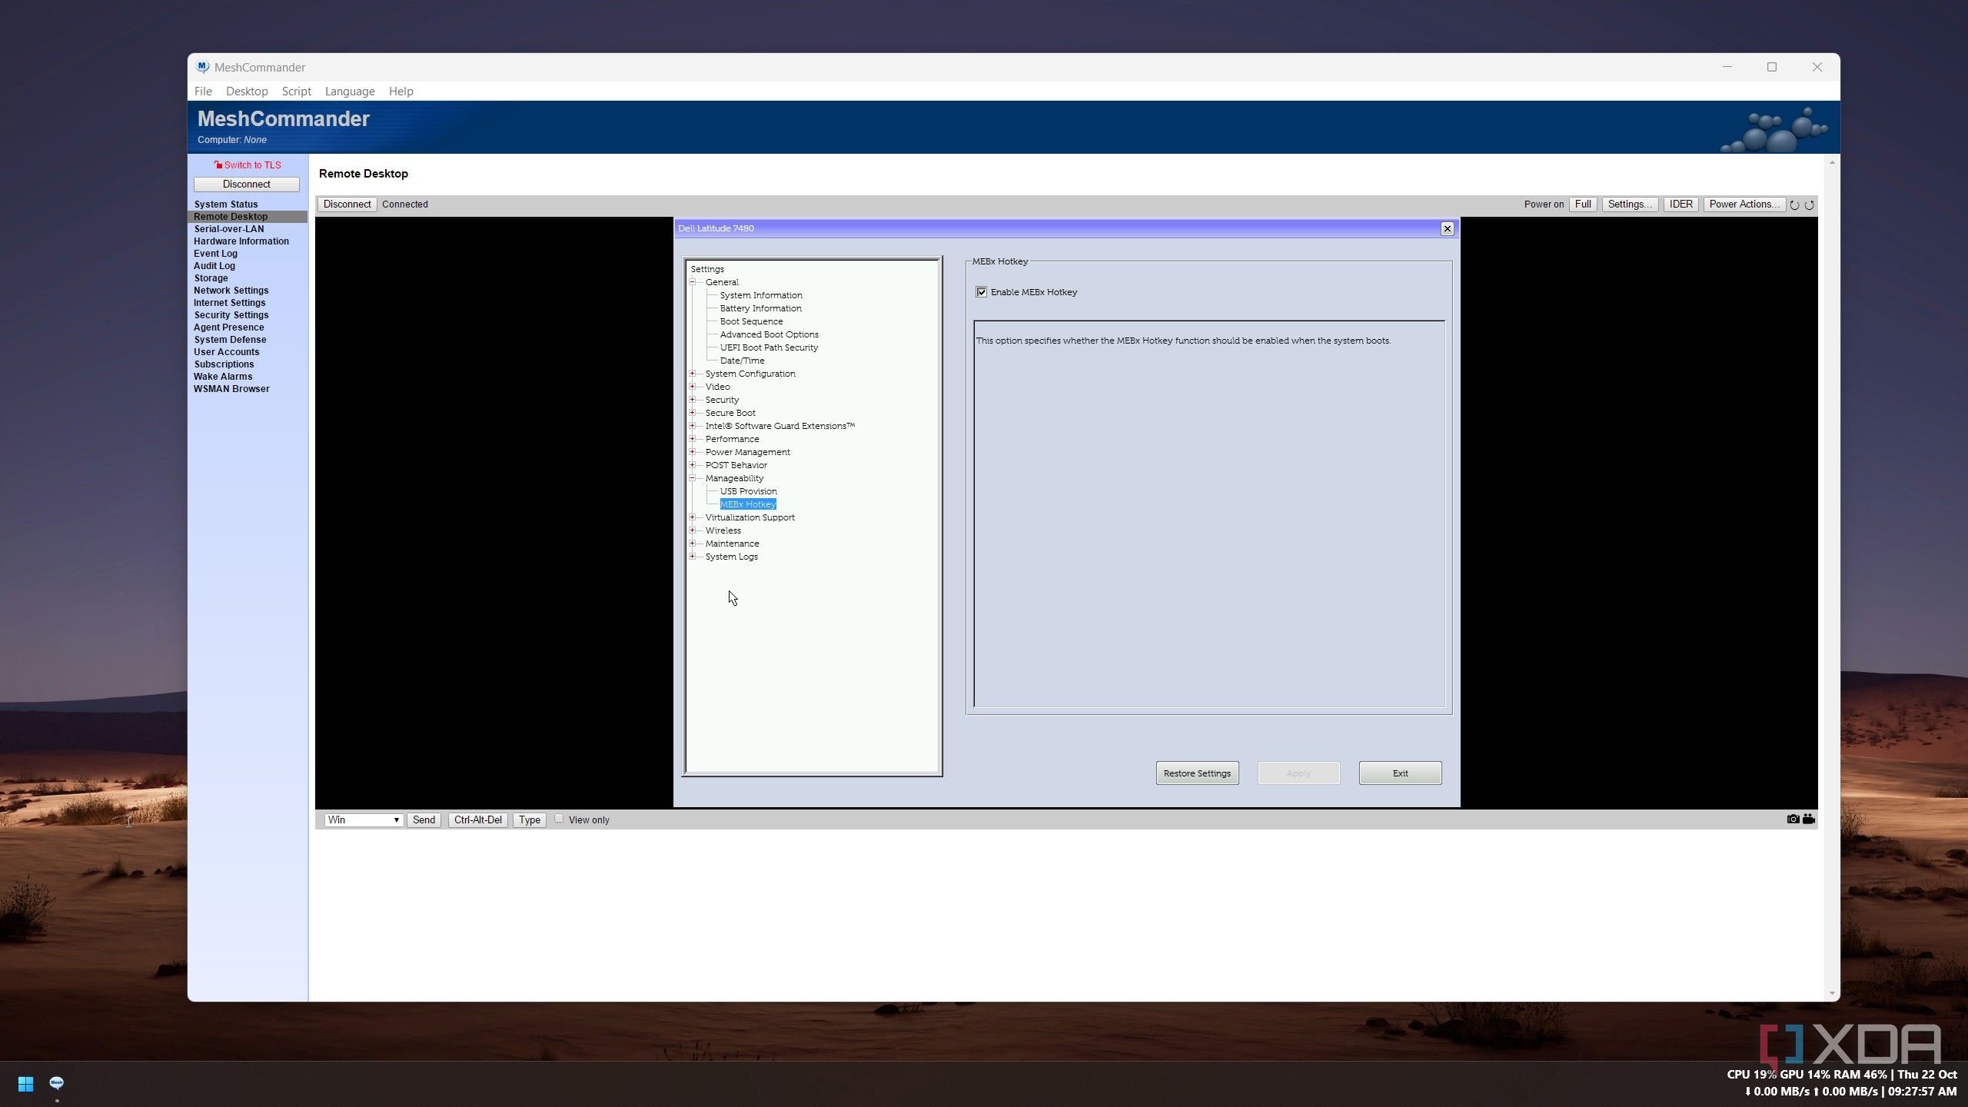Click the Exit button in BIOS
This screenshot has height=1107, width=1968.
pos(1400,773)
